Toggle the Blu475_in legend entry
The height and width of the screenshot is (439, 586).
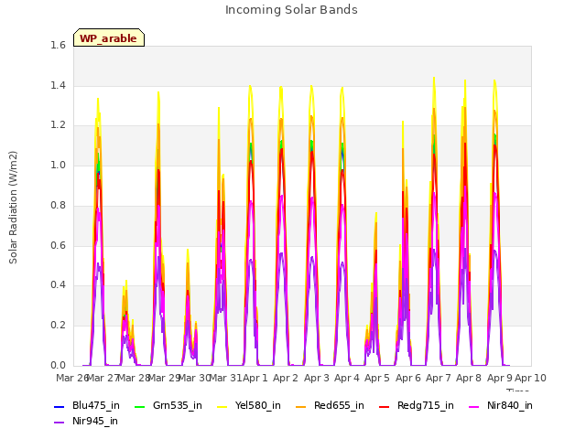(87, 406)
